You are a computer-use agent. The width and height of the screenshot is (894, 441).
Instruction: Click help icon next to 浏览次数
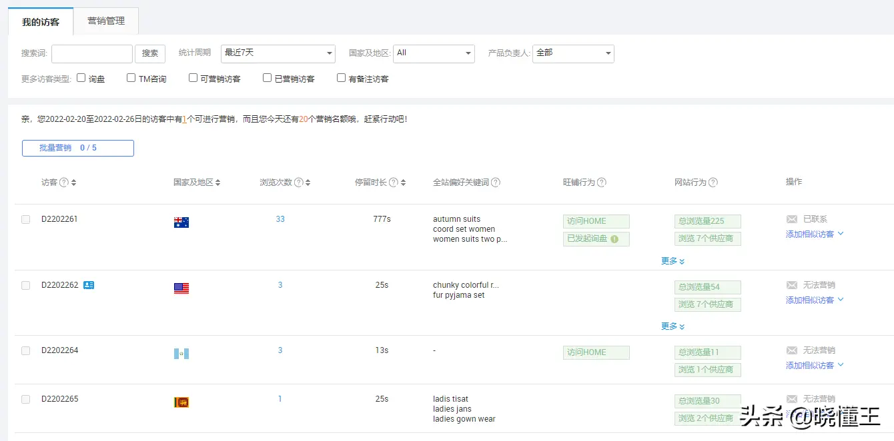pos(299,183)
